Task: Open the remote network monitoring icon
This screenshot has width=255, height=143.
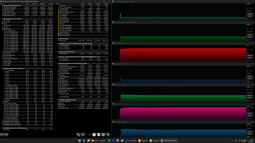Action: tap(79, 135)
